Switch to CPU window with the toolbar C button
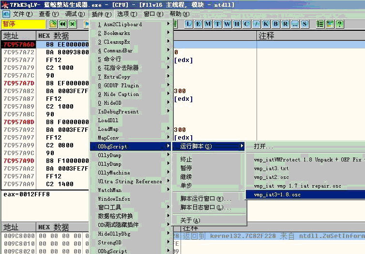The width and height of the screenshot is (365, 254). pos(246,24)
